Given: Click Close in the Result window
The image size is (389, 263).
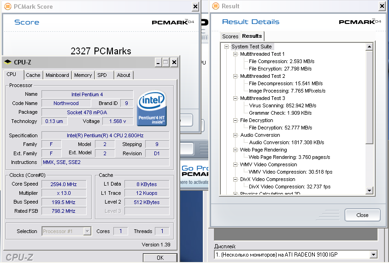Looking at the screenshot, I should (362, 215).
